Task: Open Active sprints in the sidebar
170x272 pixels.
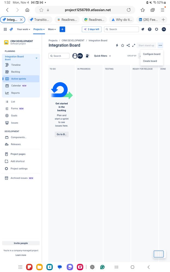Action: 21,79
